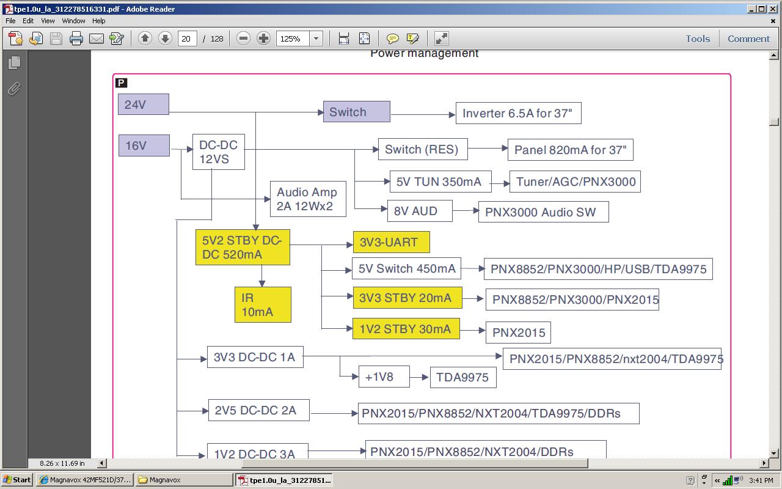Click the taskbar language bar icon
The image size is (782, 489).
pyautogui.click(x=690, y=480)
